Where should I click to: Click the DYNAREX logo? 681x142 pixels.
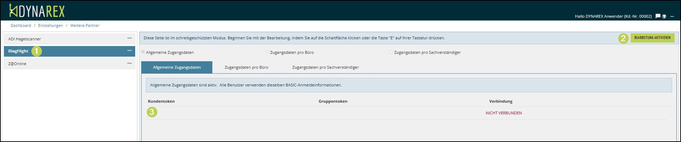click(37, 11)
